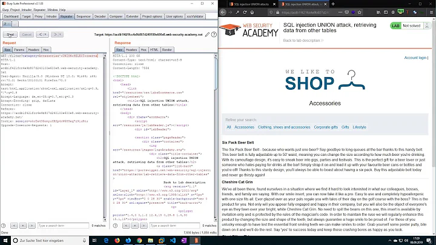
Task: Open Firefox account icon
Action: tap(393, 12)
